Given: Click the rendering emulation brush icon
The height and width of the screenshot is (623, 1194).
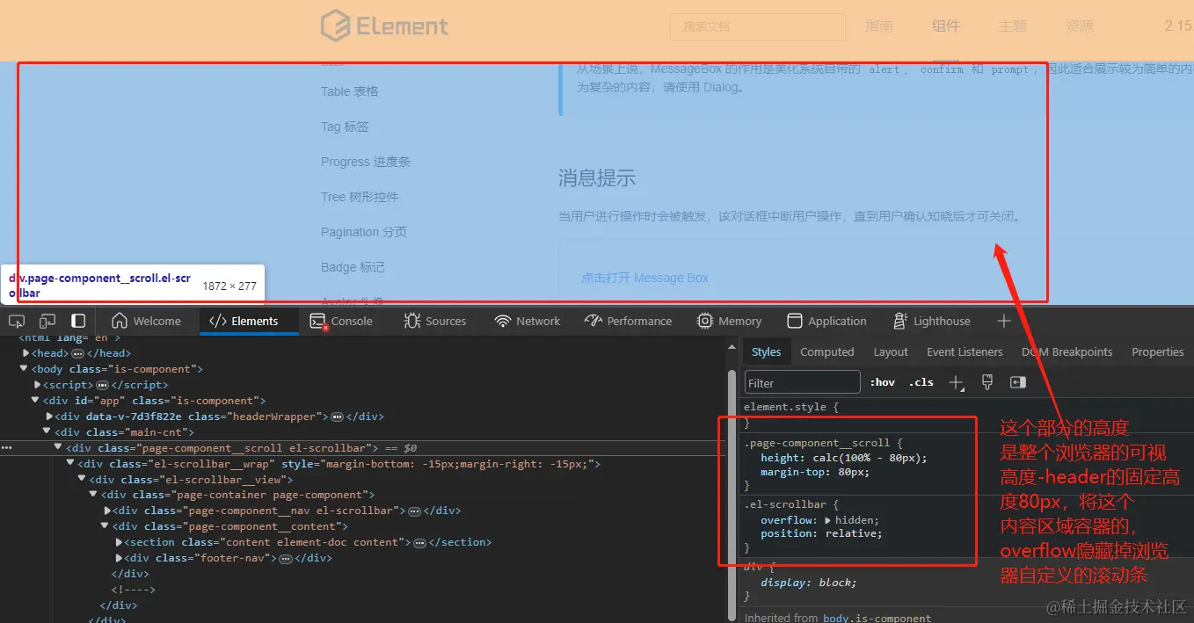Looking at the screenshot, I should 987,381.
